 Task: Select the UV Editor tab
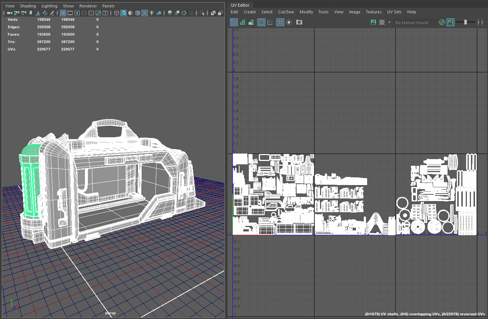(240, 5)
